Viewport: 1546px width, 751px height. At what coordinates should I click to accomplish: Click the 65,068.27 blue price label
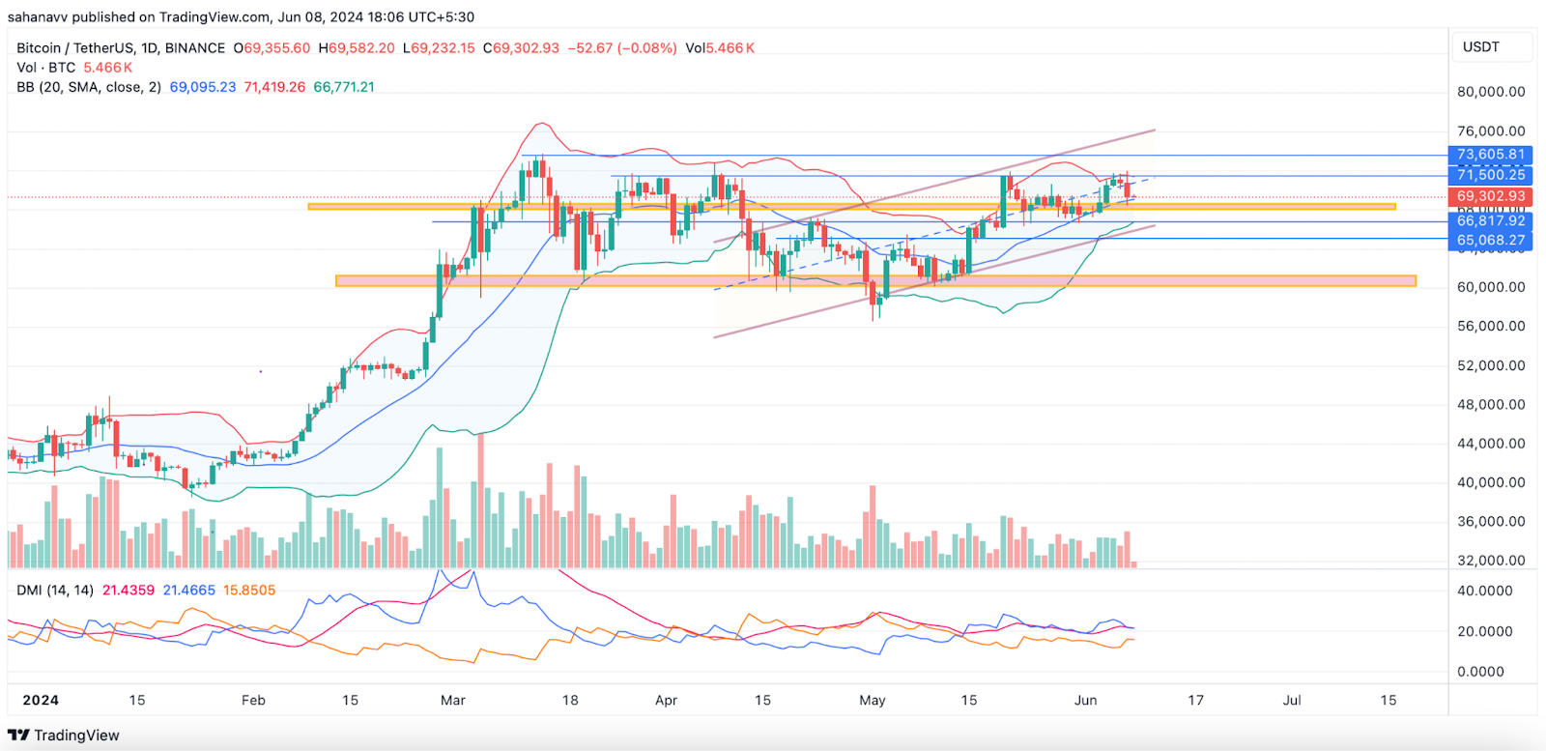point(1491,241)
